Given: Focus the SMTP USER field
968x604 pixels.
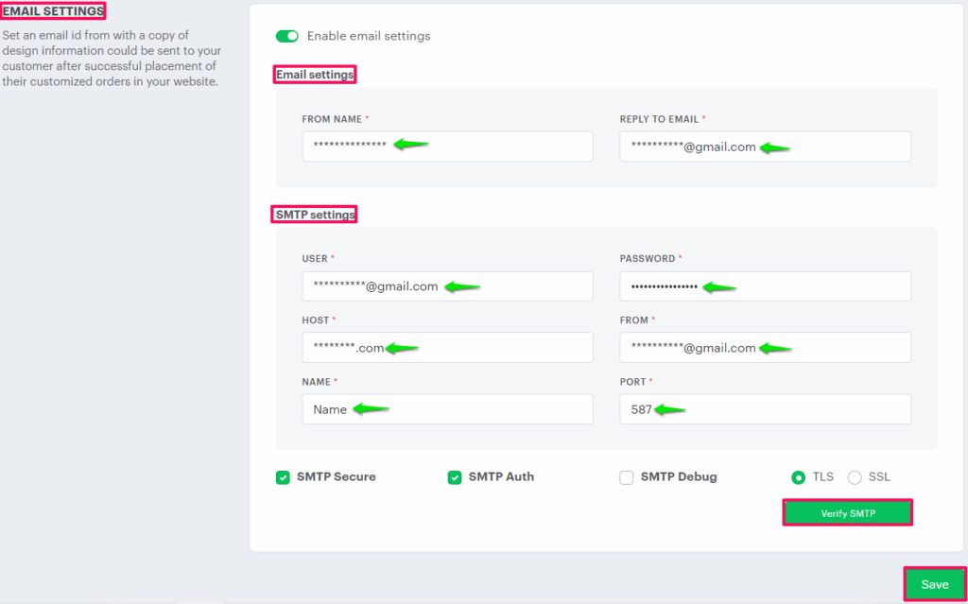Looking at the screenshot, I should coord(447,286).
